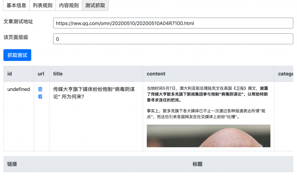This screenshot has height=176, width=297.
Task: Switch to the 基本信息 tab
Action: [x=16, y=5]
